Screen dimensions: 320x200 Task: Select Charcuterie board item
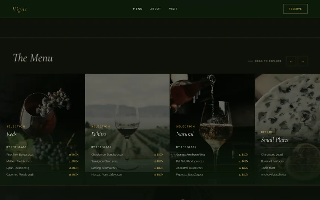click(272, 155)
